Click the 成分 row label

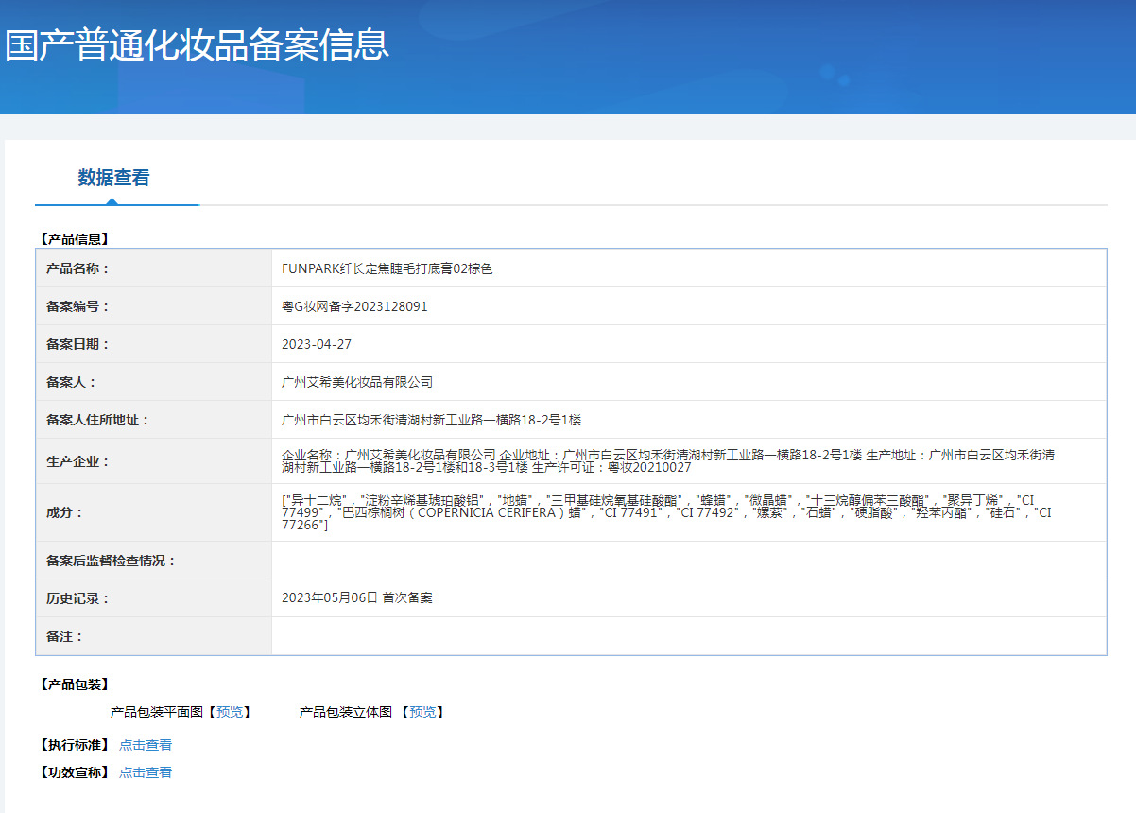click(65, 512)
